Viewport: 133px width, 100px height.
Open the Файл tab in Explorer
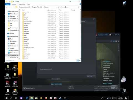pos(8,4)
